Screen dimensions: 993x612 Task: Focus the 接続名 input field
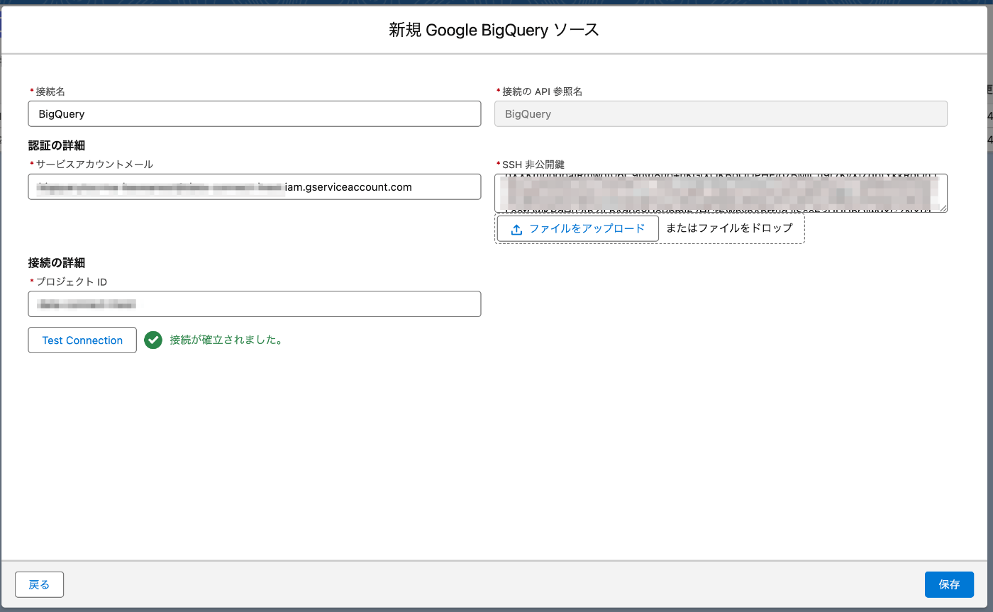(255, 113)
